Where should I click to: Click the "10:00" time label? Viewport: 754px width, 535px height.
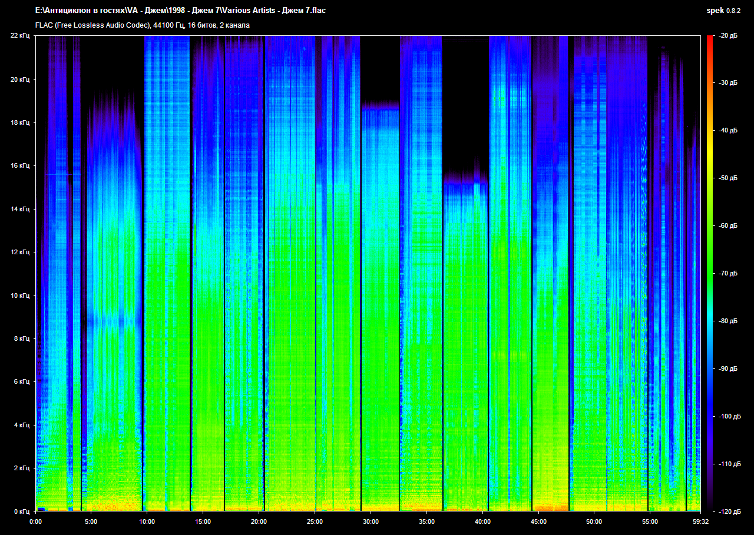(x=147, y=521)
